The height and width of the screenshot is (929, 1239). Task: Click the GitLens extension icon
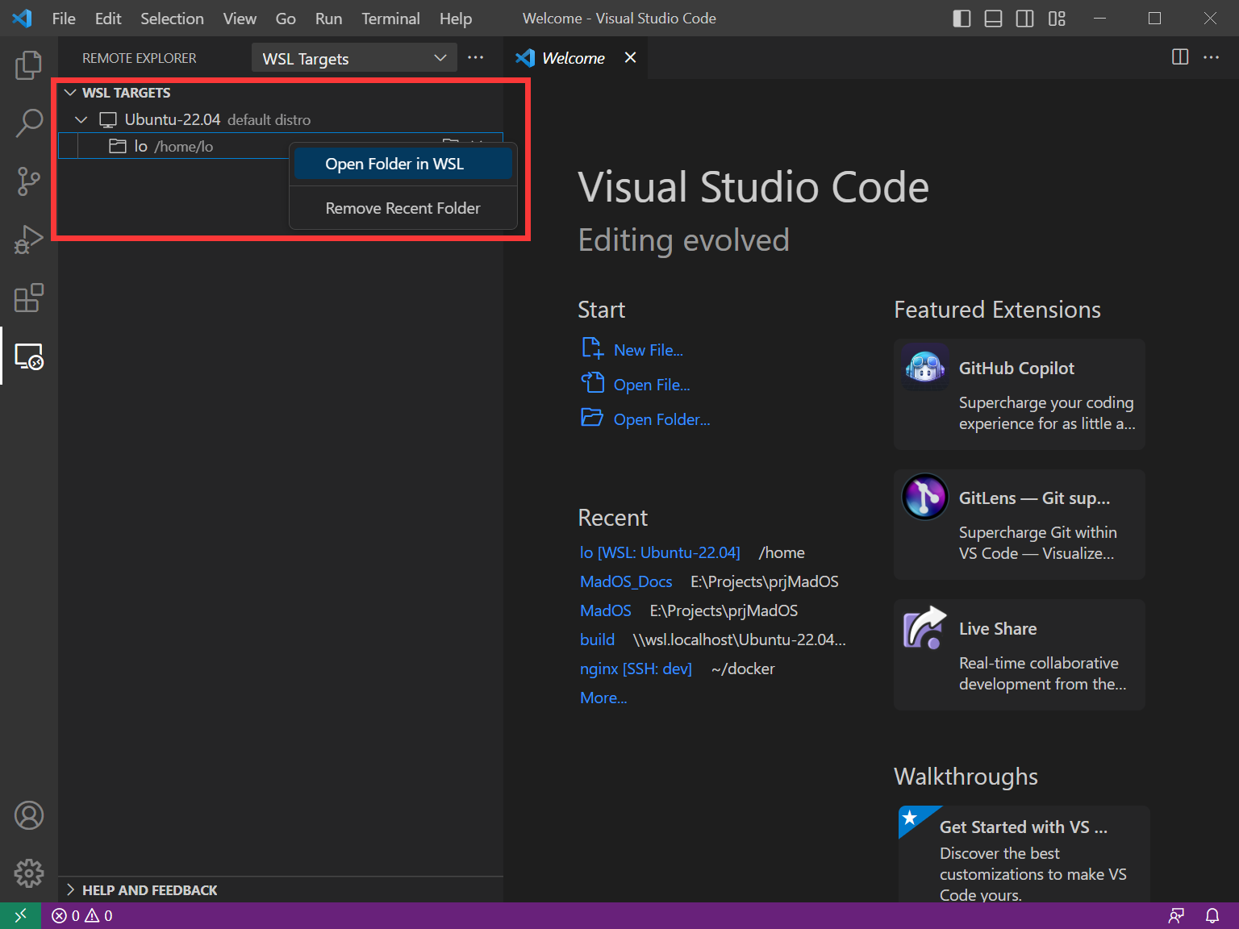coord(925,497)
